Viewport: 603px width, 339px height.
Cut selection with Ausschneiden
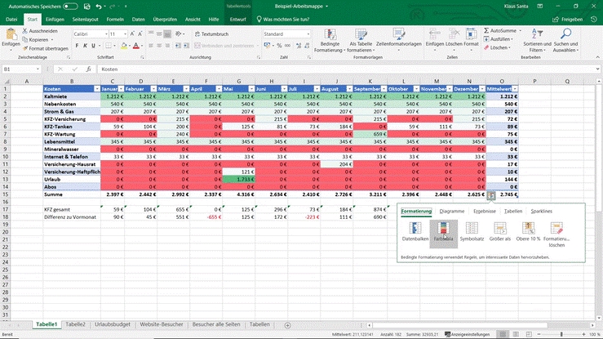pyautogui.click(x=40, y=31)
